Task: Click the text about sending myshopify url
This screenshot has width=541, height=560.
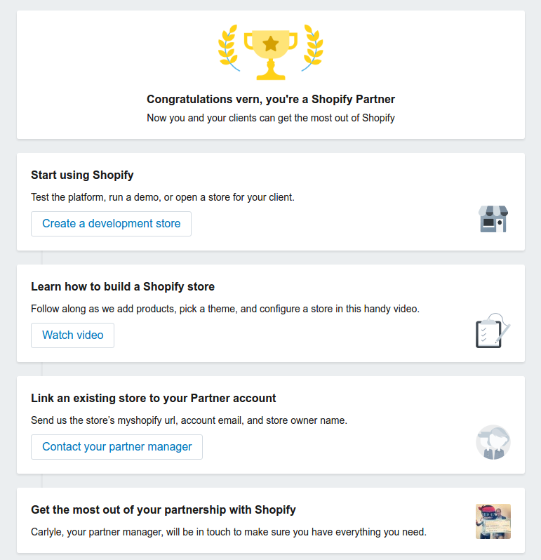Action: 189,420
